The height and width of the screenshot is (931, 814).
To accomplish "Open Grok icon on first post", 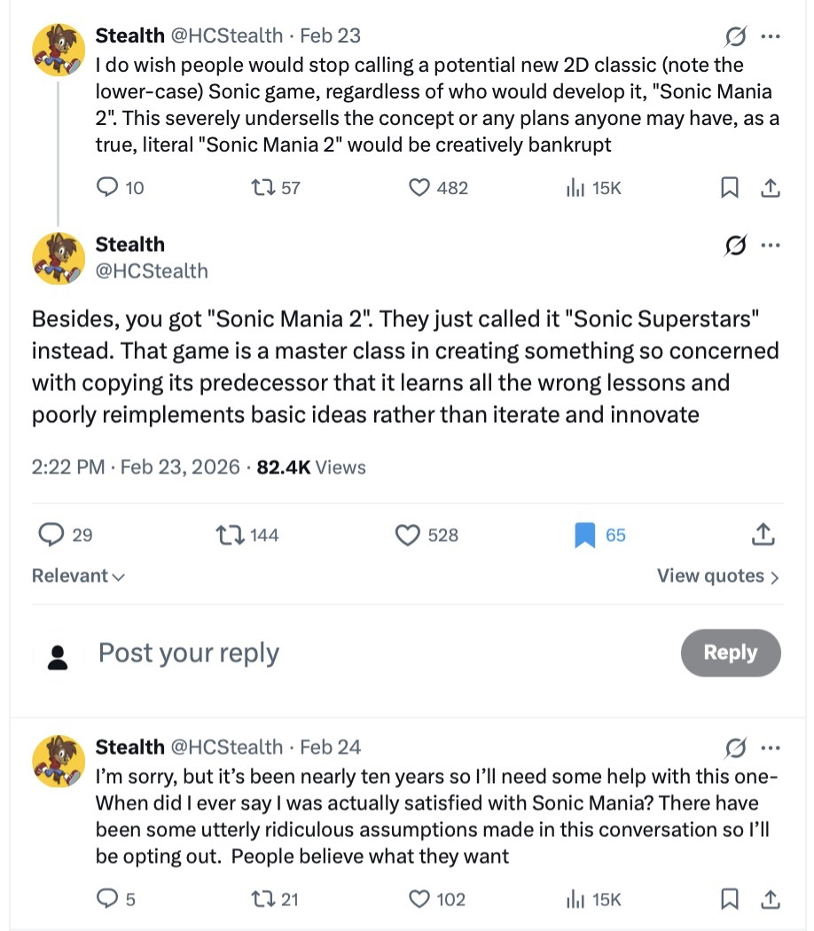I will coord(735,37).
